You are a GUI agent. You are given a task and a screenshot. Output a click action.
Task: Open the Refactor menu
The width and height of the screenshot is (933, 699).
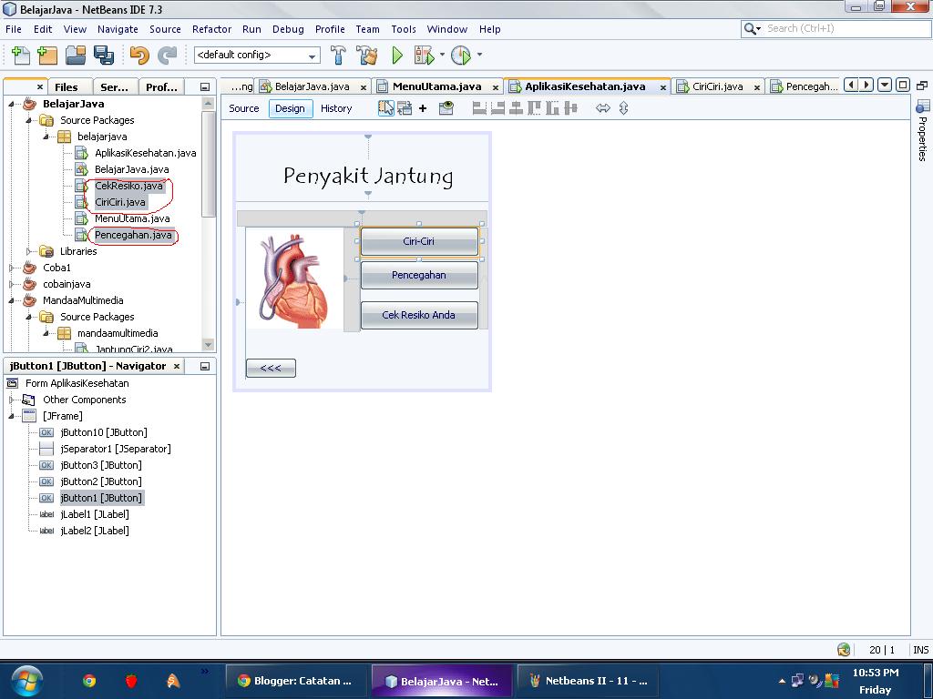211,29
